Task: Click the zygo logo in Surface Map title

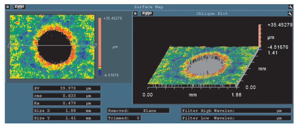Action: pyautogui.click(x=20, y=7)
